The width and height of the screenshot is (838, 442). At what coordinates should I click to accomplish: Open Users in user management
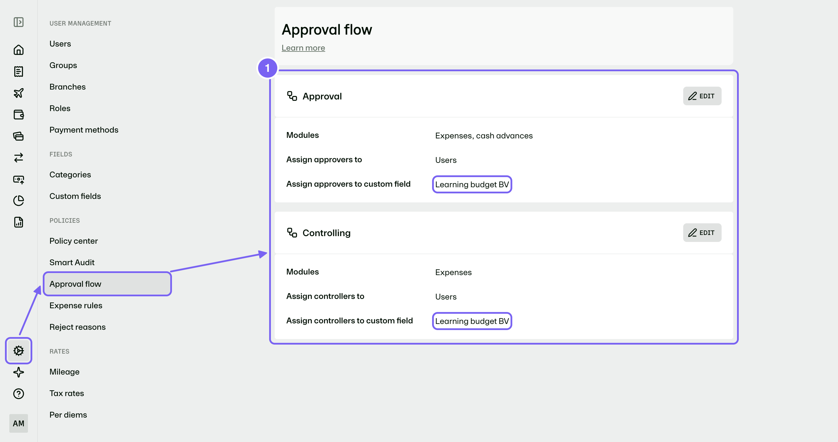(60, 44)
